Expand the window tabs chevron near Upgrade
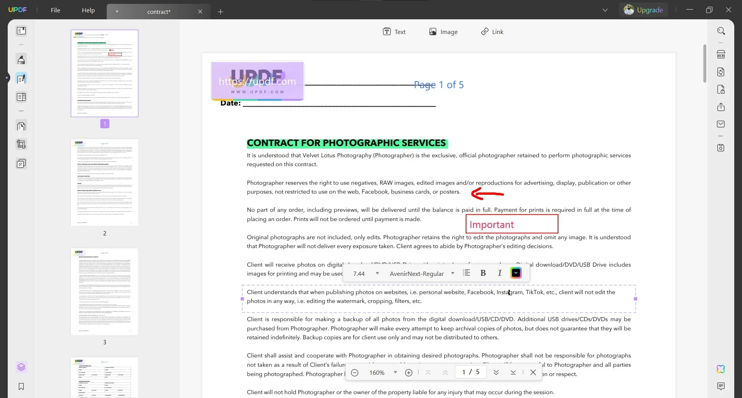The width and height of the screenshot is (742, 398). [605, 10]
